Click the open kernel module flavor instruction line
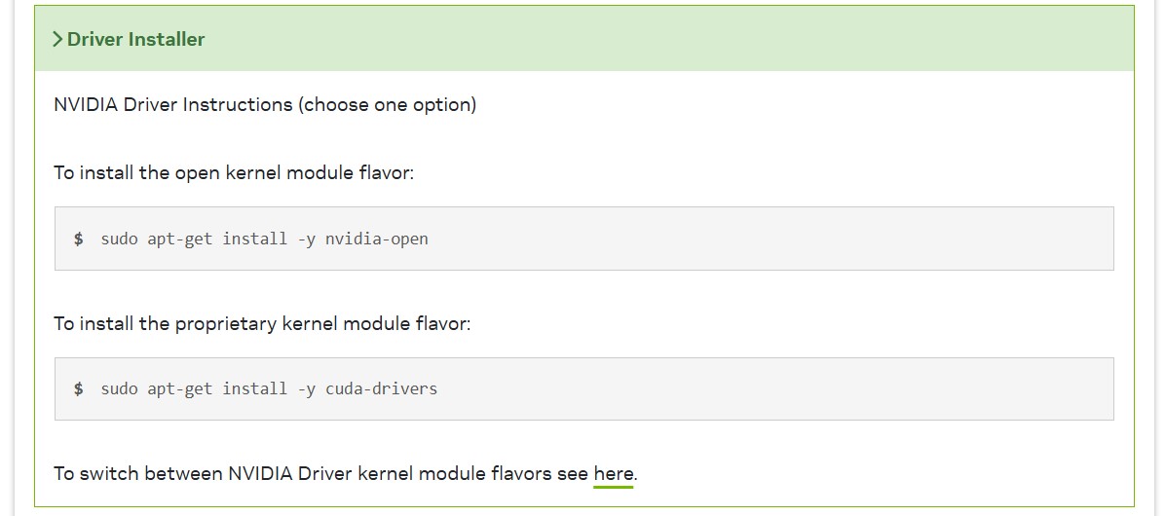Screen dimensions: 1165x516 tap(234, 173)
